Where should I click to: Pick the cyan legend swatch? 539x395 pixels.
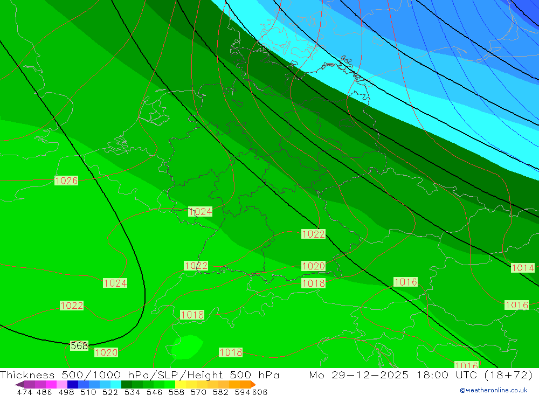(x=116, y=384)
